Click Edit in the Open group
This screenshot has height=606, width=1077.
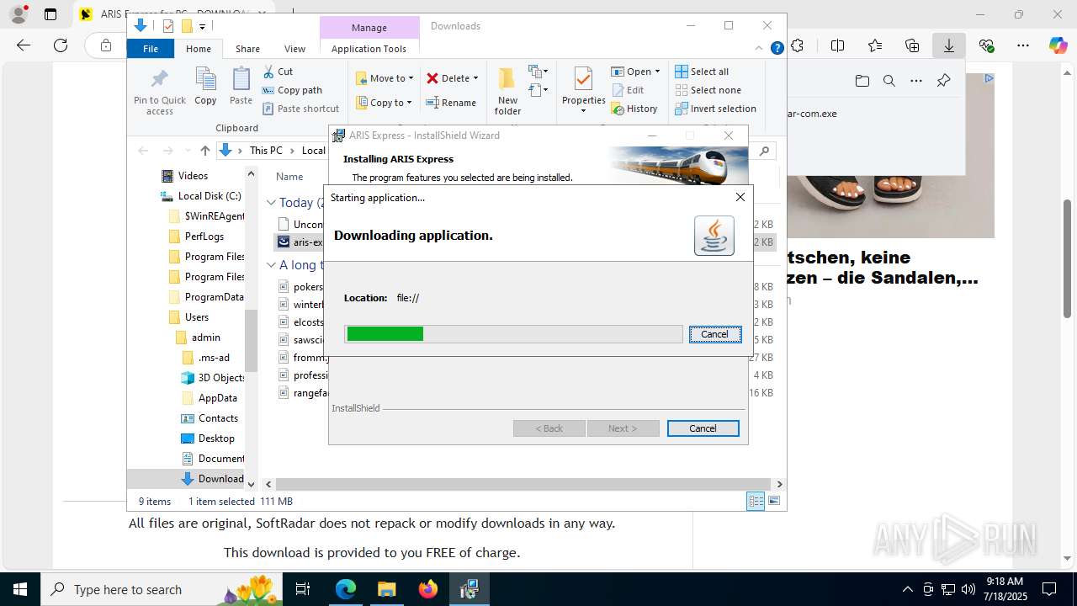click(628, 90)
